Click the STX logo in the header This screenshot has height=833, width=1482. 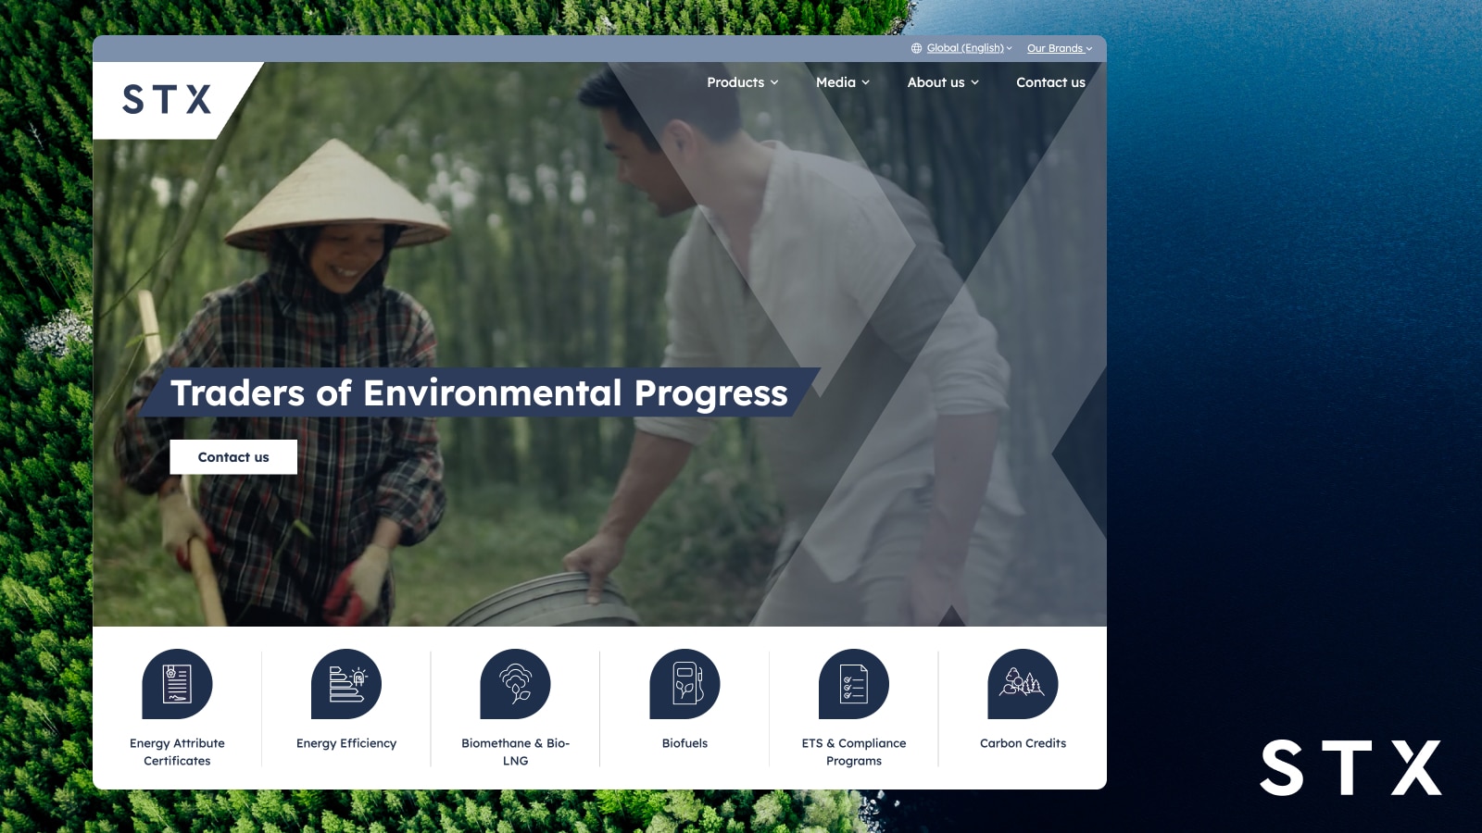[165, 100]
